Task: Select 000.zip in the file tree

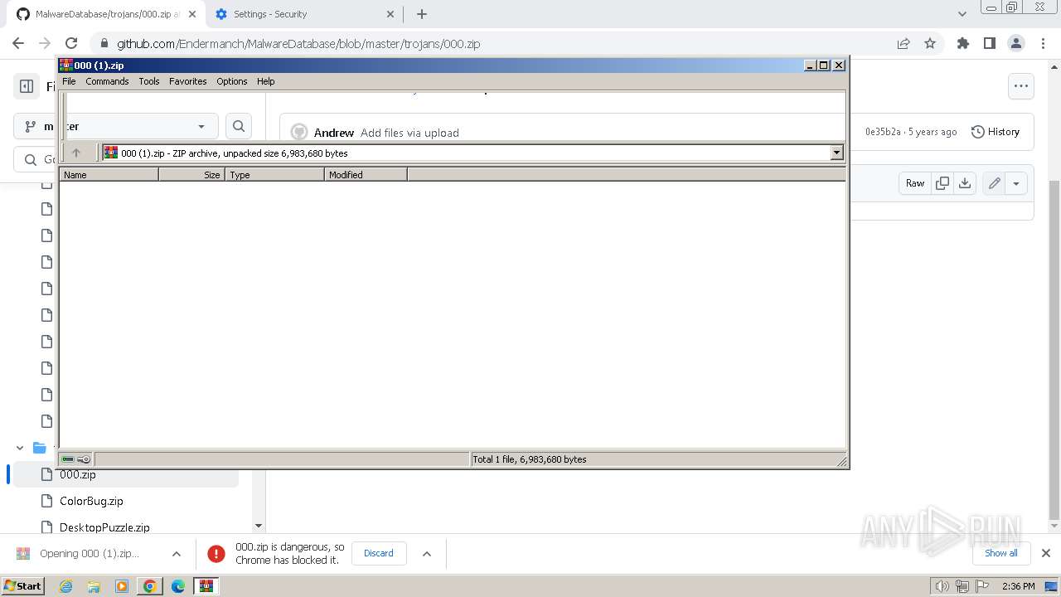Action: (x=126, y=474)
